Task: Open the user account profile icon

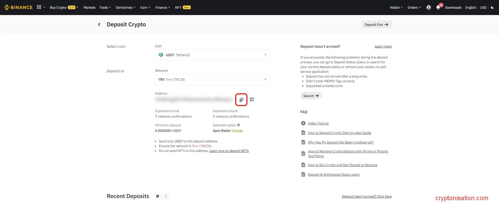Action: (429, 7)
